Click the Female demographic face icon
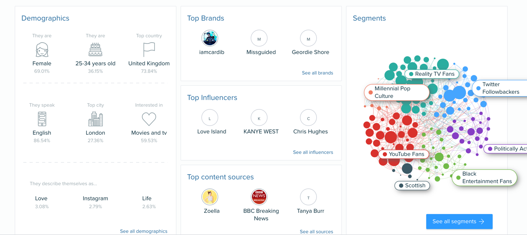The image size is (527, 235). coord(42,50)
